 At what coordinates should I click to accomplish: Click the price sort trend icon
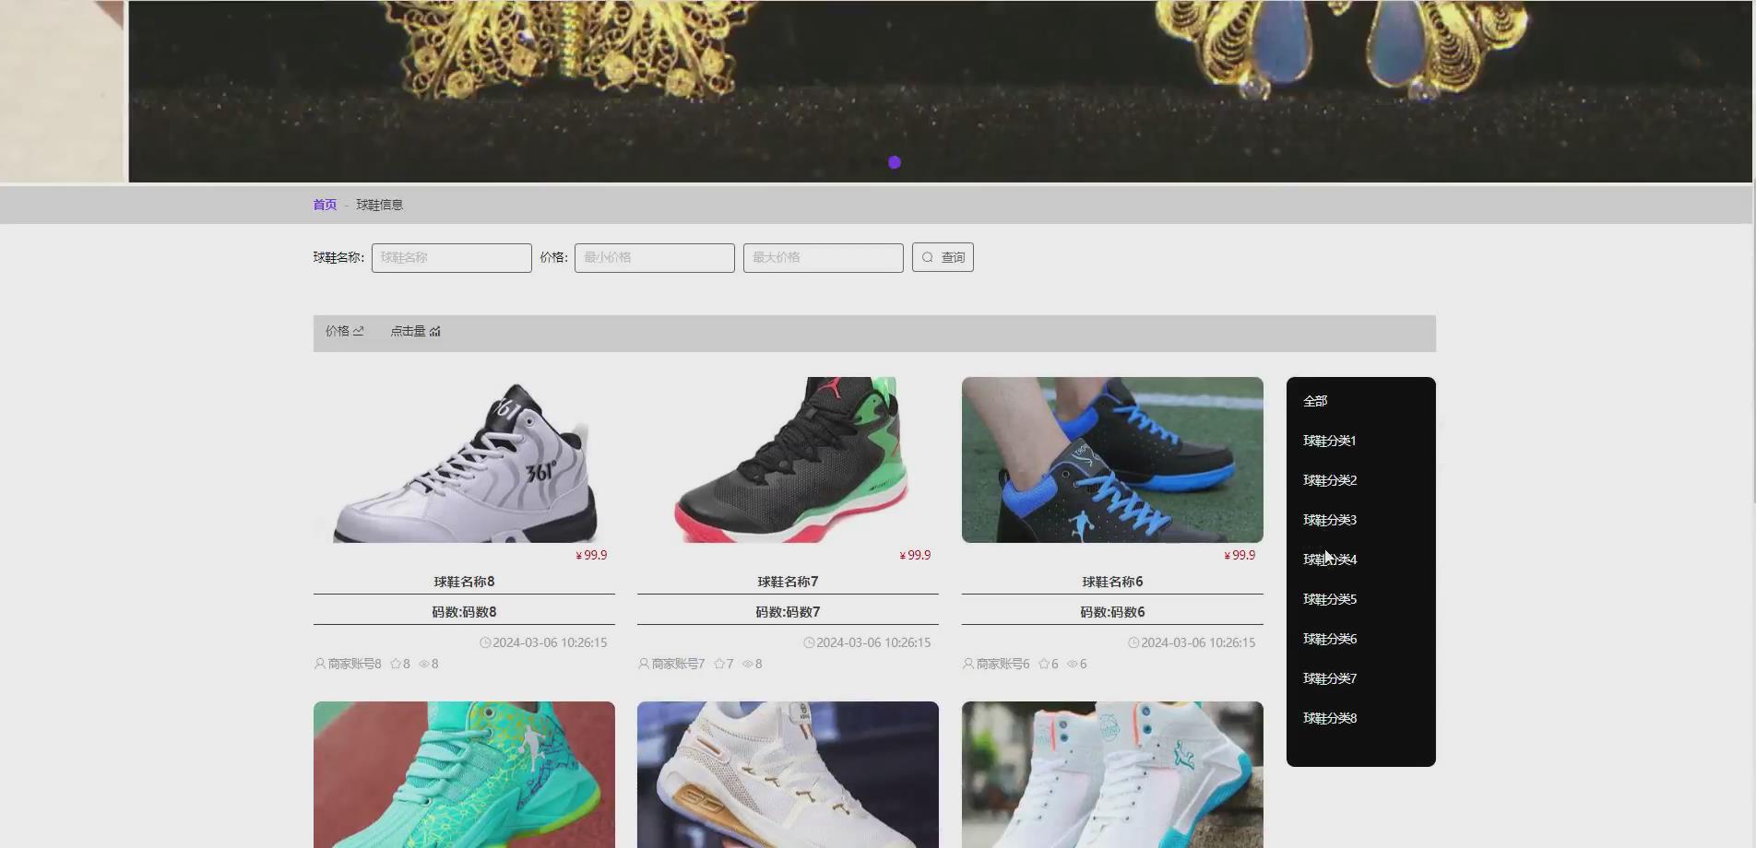tap(361, 330)
